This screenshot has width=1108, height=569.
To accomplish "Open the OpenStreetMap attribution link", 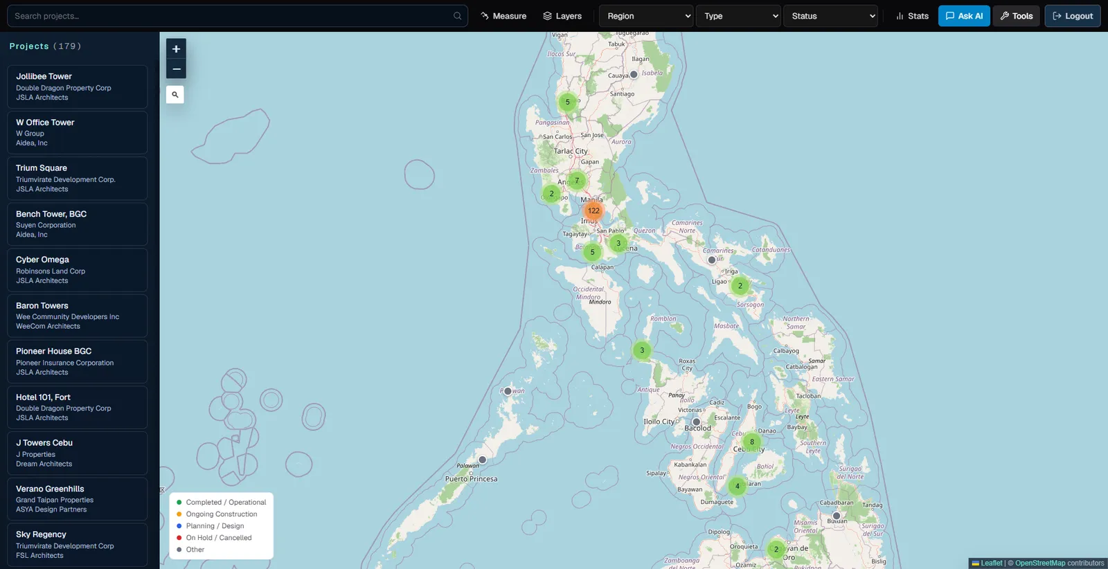I will 1040,563.
